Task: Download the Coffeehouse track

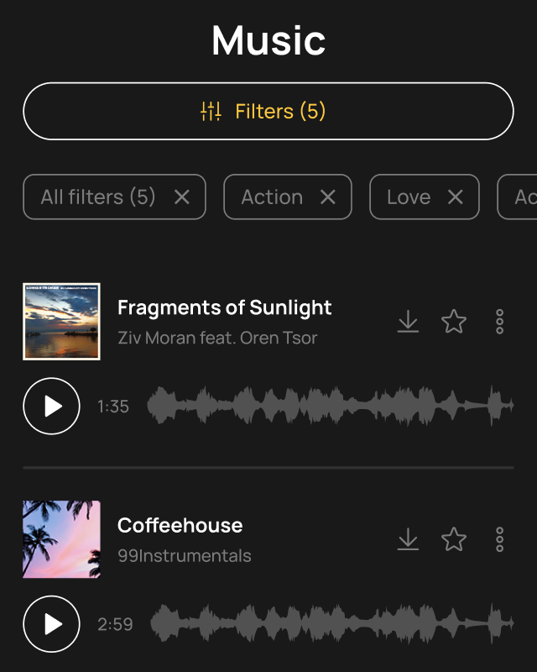Action: (x=408, y=539)
